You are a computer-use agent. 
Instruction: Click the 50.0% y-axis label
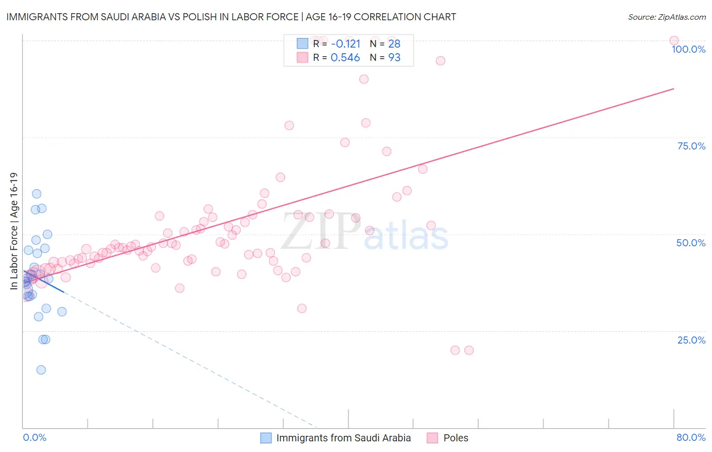[691, 243]
